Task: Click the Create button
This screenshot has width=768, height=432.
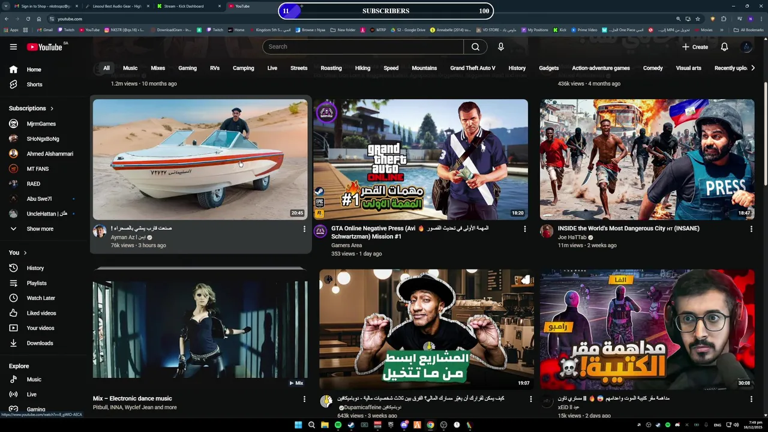Action: (695, 47)
